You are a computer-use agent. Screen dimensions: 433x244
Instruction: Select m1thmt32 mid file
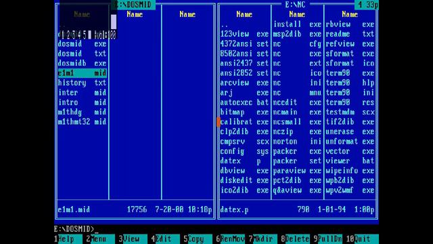pos(83,122)
